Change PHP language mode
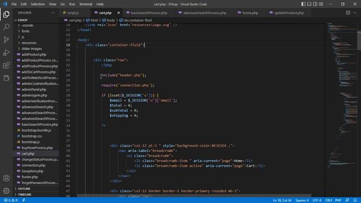Screen dimensions: 361x203 point(338,200)
